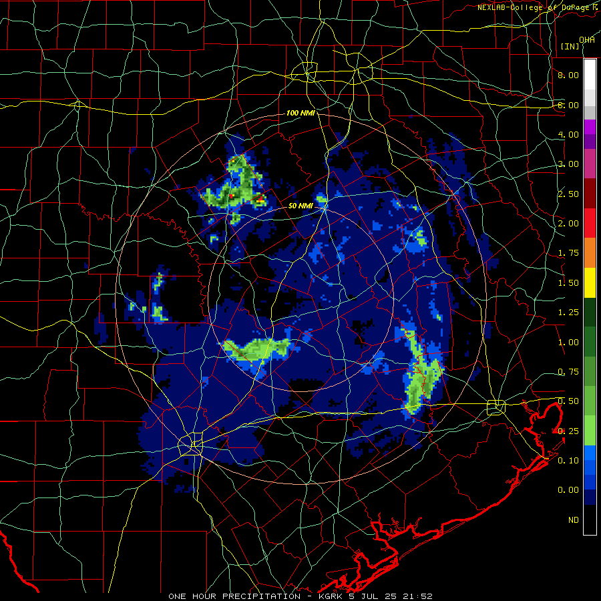601x601 pixels.
Task: Click the 4.00 legend value
Action: coord(568,134)
